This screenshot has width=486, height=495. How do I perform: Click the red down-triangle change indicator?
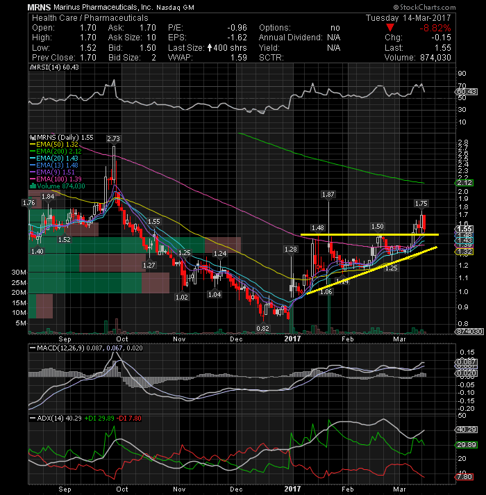[x=390, y=28]
